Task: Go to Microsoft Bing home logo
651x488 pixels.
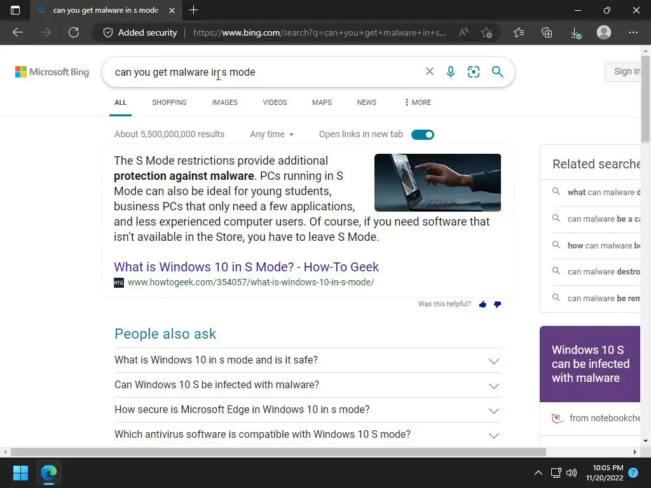Action: [x=52, y=72]
